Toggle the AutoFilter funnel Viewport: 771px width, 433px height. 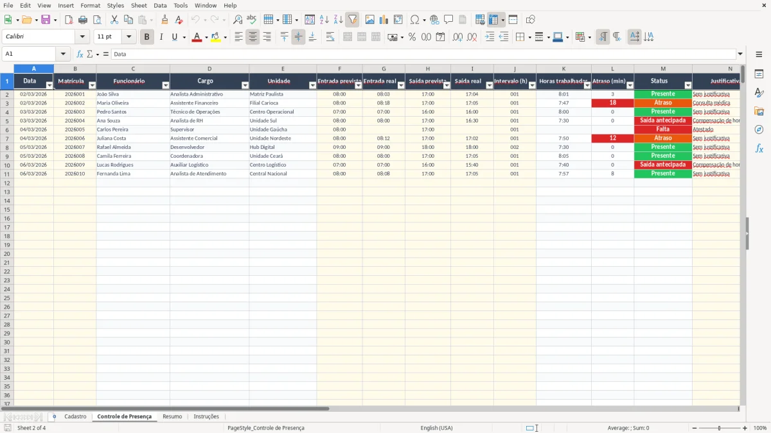pos(352,20)
